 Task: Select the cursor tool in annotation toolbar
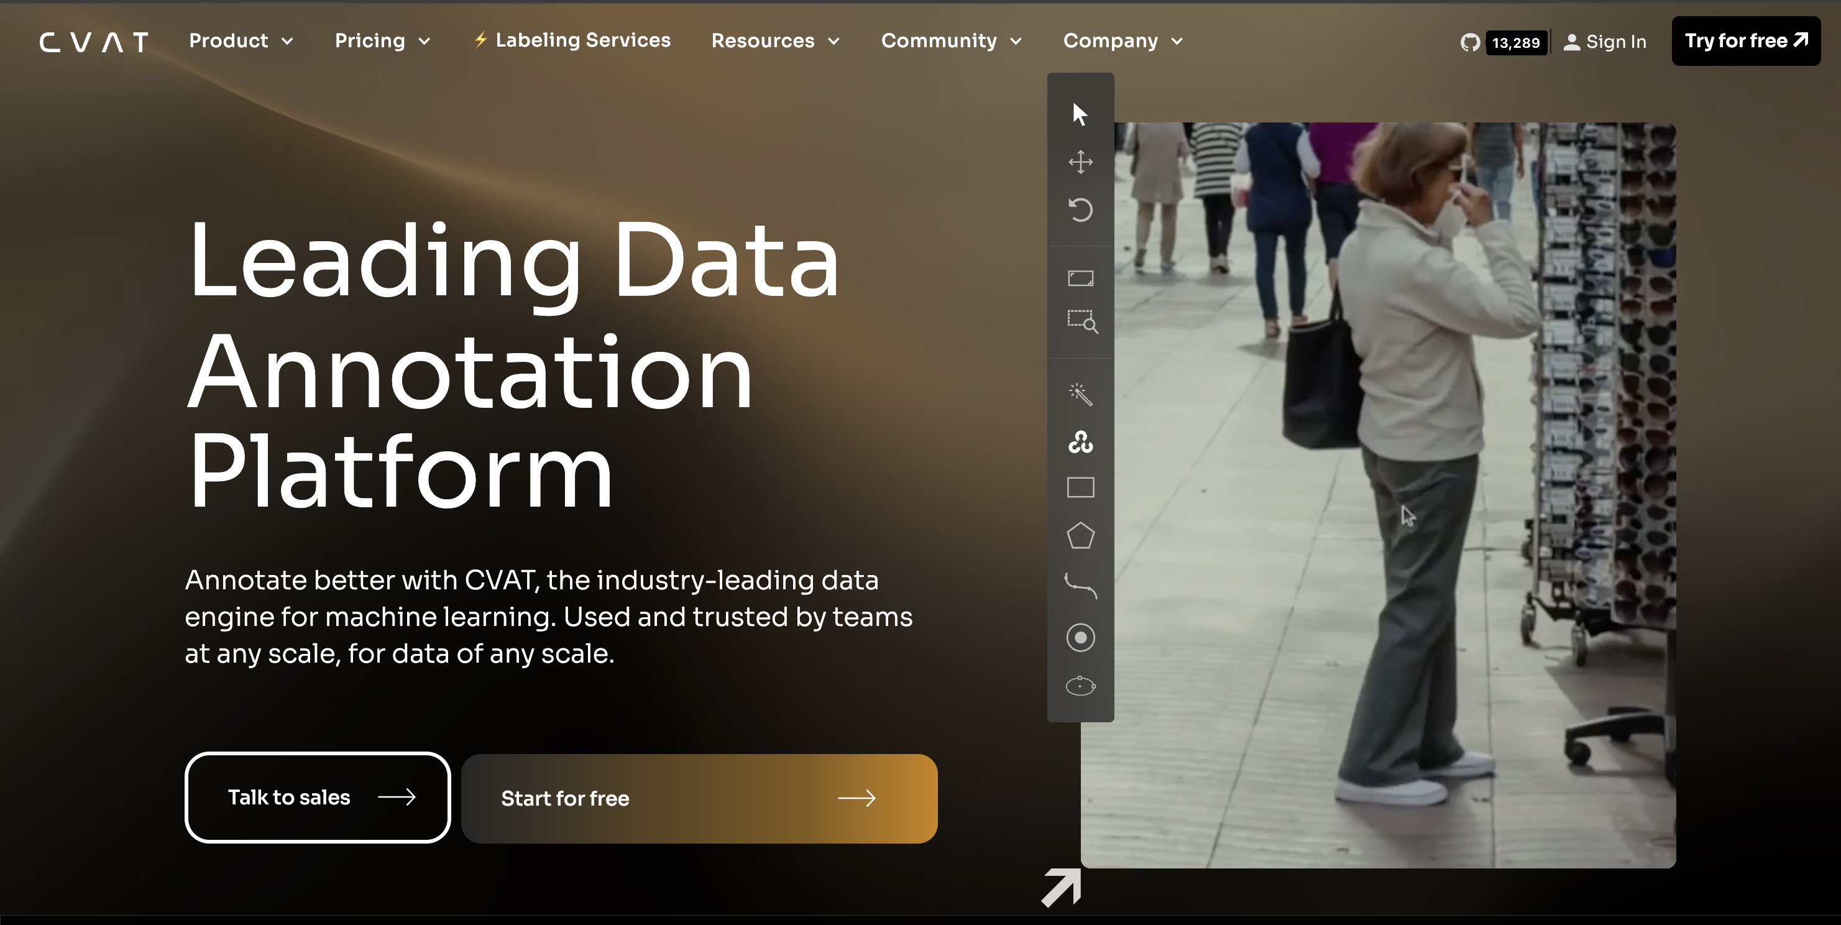pos(1080,114)
